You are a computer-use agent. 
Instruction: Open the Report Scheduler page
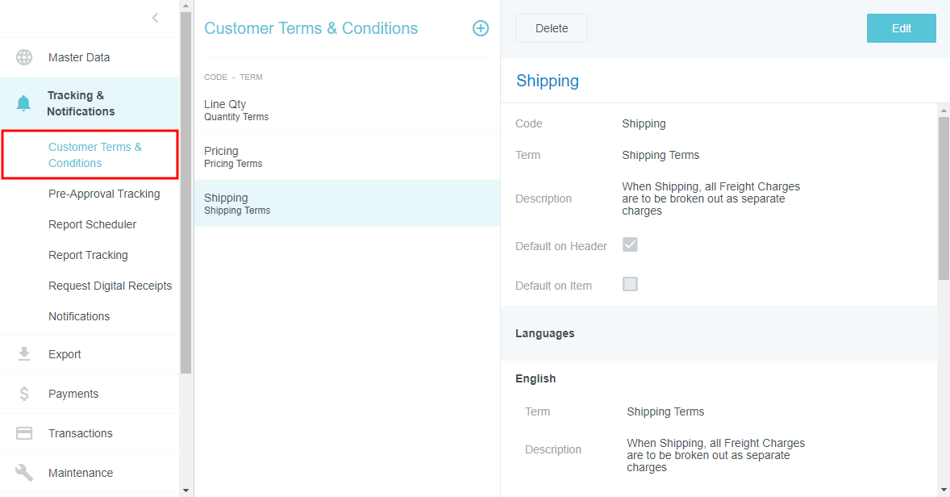pos(92,224)
